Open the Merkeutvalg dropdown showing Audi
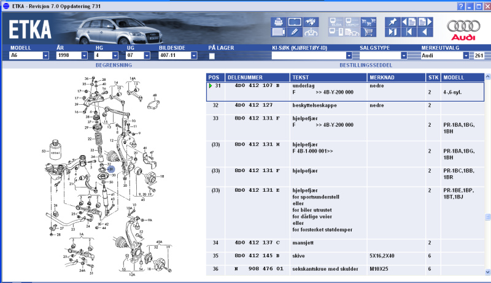The height and width of the screenshot is (283, 491). tap(466, 56)
